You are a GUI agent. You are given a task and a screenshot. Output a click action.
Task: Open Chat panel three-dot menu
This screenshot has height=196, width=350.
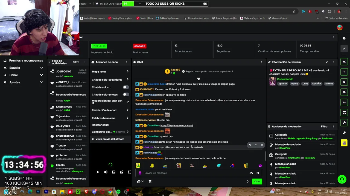pos(261,62)
